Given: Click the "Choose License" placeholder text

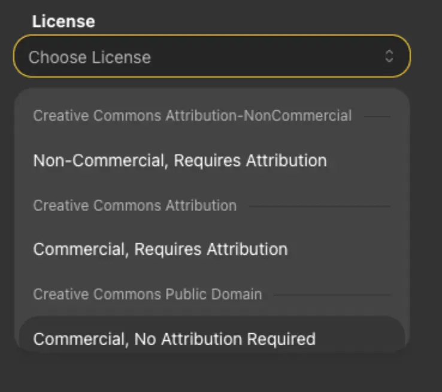Looking at the screenshot, I should 90,58.
